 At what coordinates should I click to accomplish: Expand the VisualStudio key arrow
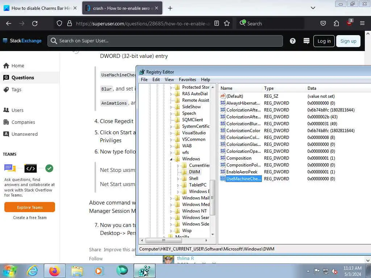point(171,133)
